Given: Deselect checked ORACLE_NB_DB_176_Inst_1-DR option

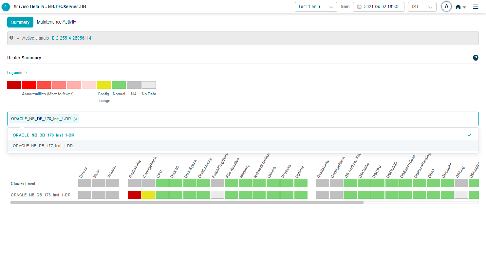Looking at the screenshot, I should coord(44,135).
